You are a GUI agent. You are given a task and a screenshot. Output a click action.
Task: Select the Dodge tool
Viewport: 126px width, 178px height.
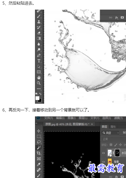pos(39,50)
